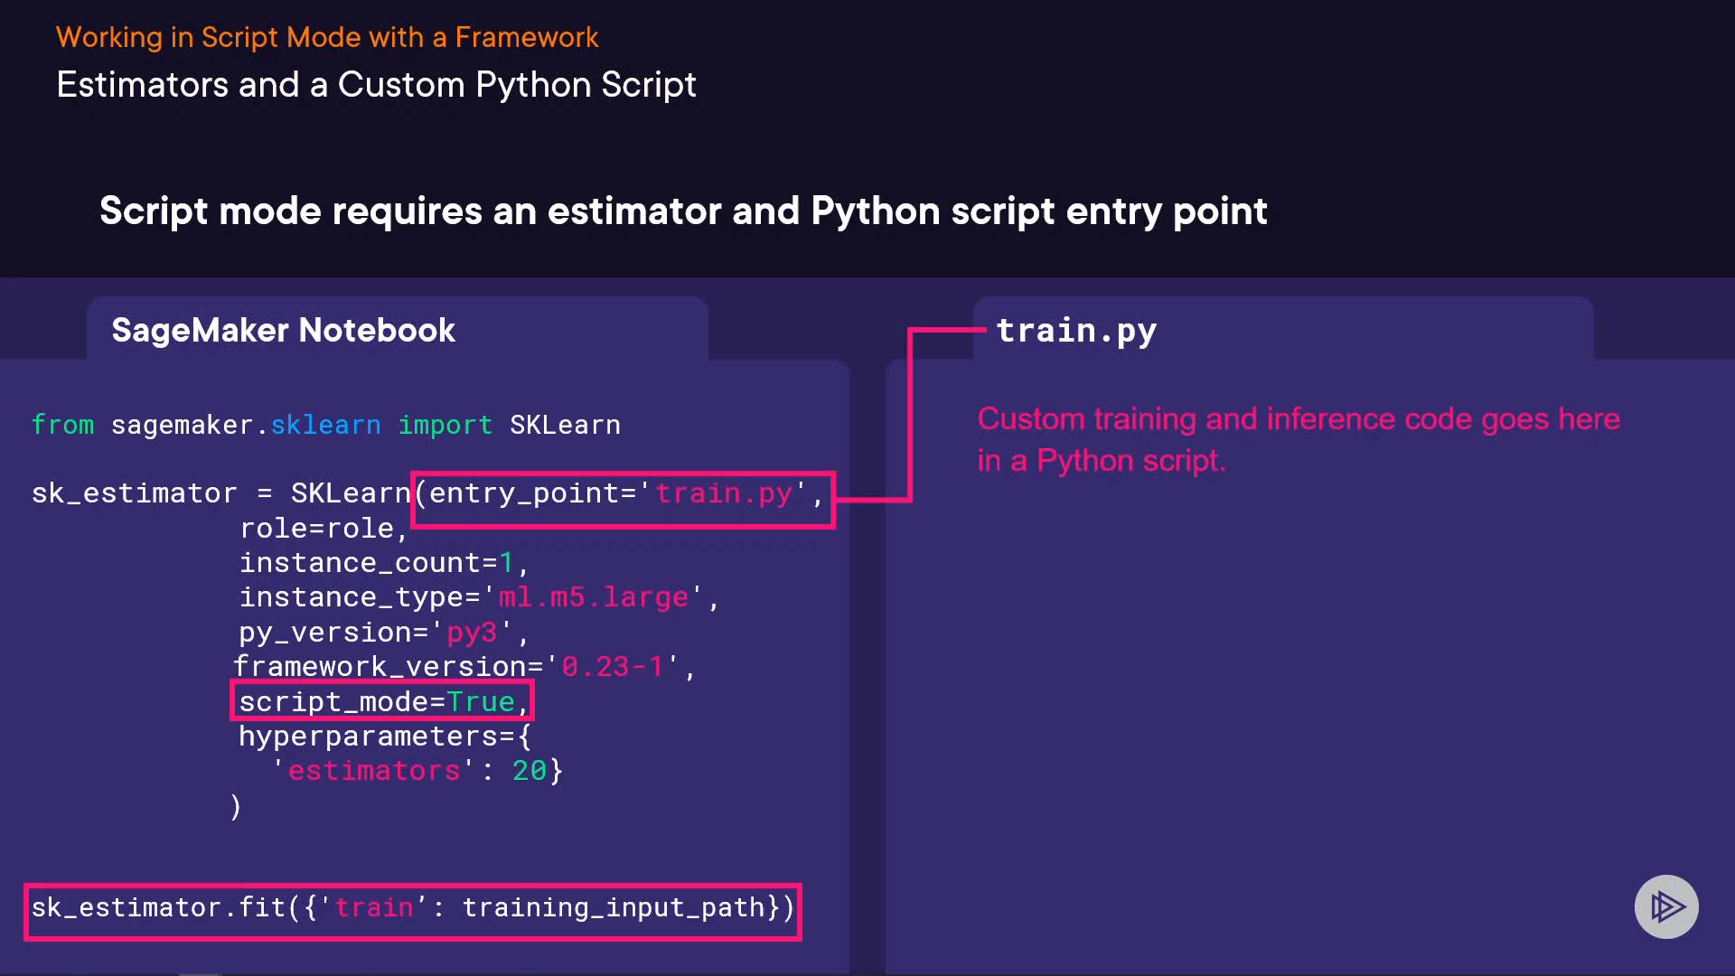Click the instance_count=1 argument

point(382,563)
